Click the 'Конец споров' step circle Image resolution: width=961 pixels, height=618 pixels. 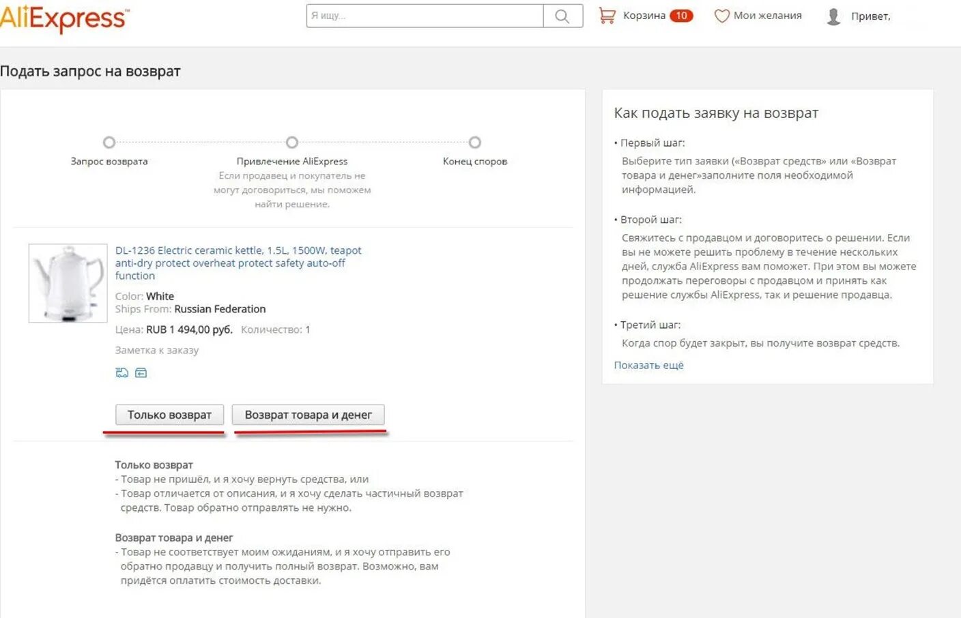click(x=475, y=143)
